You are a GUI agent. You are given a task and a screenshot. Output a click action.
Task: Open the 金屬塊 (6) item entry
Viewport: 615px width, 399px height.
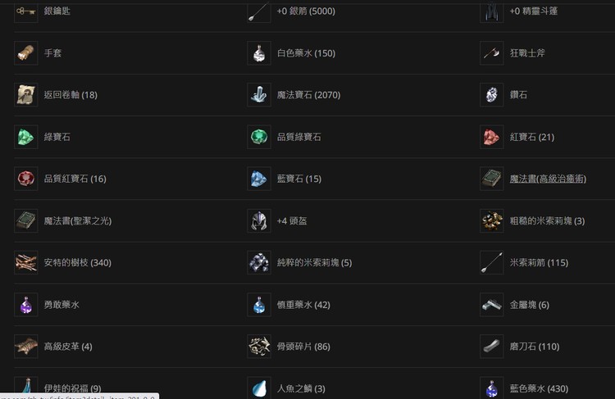point(530,305)
